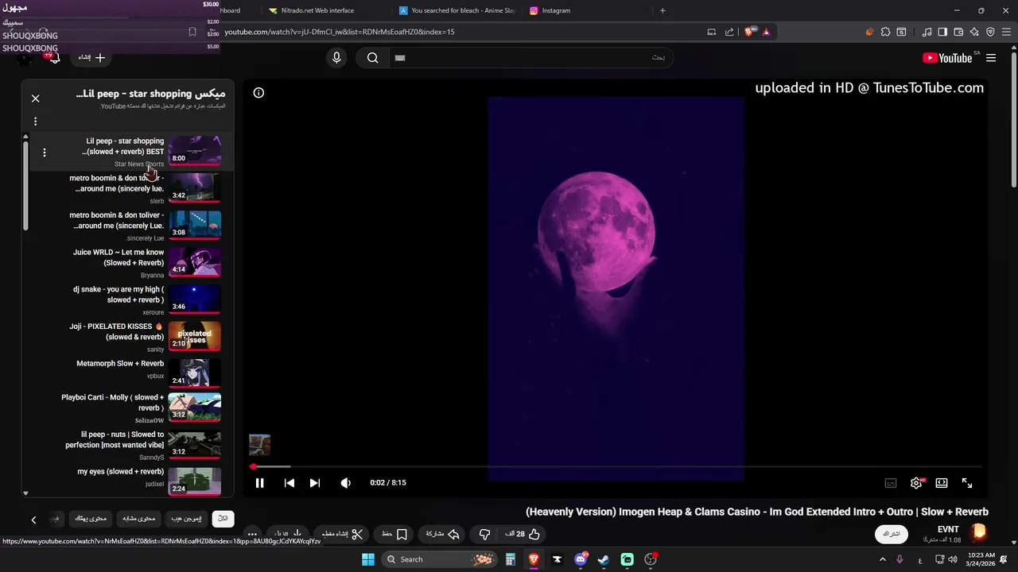Open the YouTube create plus button
This screenshot has width=1018, height=572.
pyautogui.click(x=91, y=57)
